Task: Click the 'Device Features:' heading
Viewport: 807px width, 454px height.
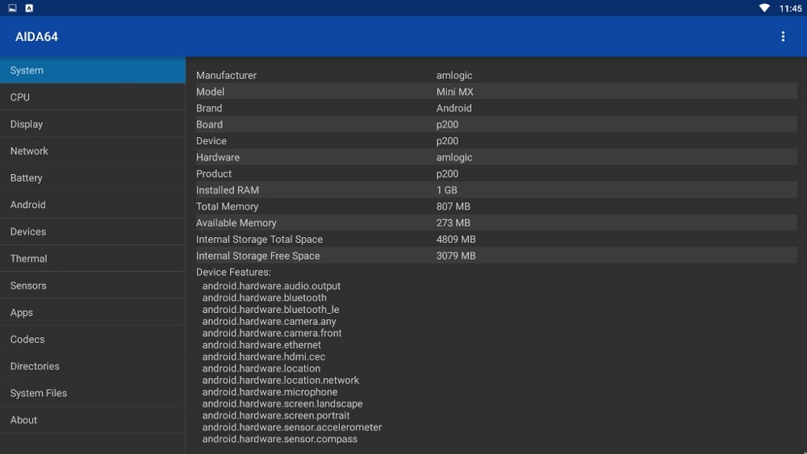Action: (x=233, y=272)
